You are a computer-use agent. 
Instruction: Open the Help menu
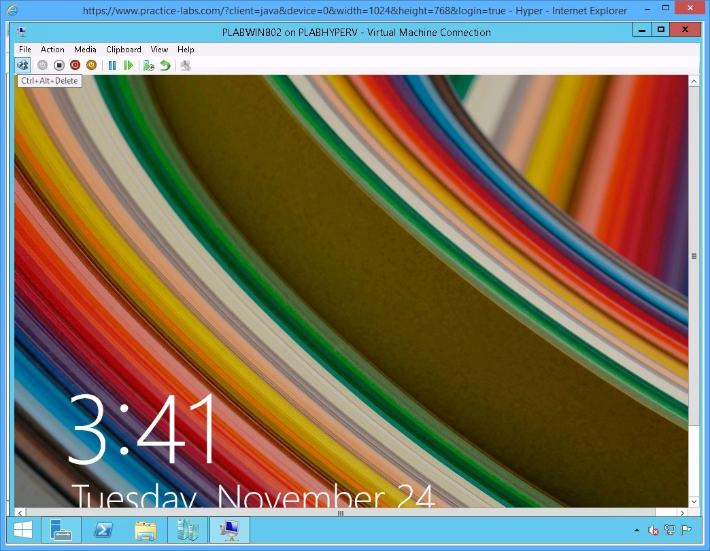click(x=185, y=49)
